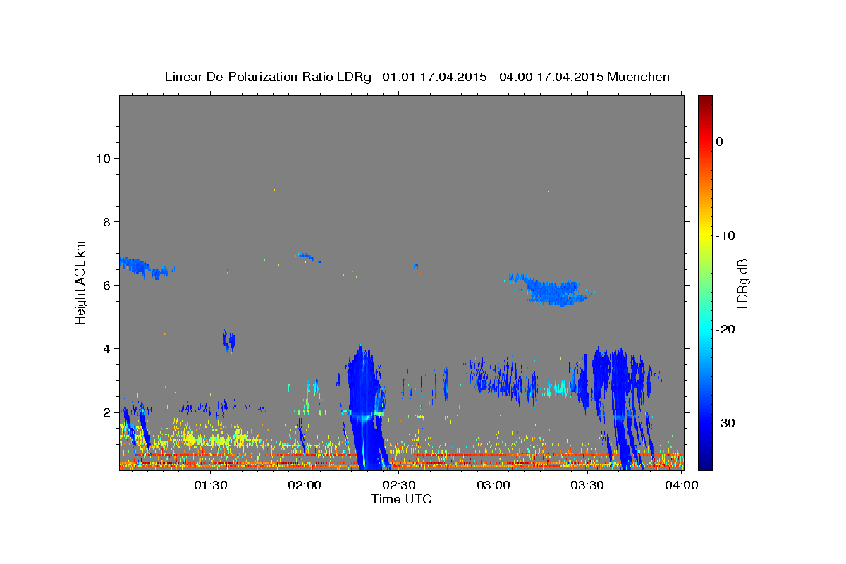Click the height tick label 8
846x564 pixels.
point(106,221)
